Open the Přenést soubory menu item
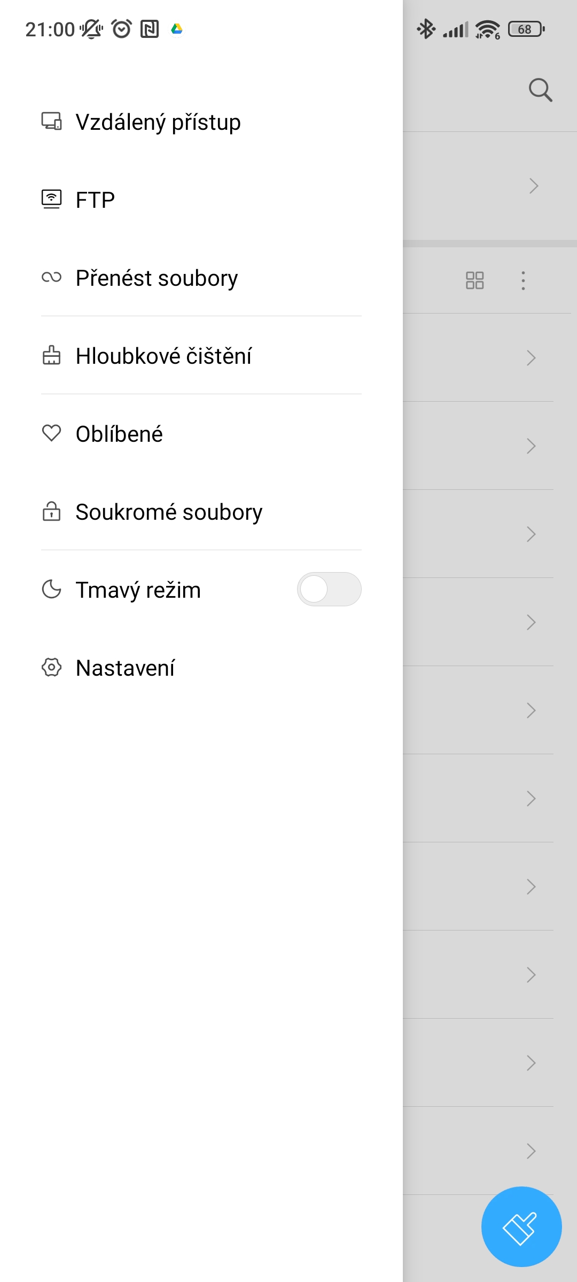577x1282 pixels. [x=157, y=278]
